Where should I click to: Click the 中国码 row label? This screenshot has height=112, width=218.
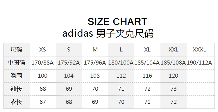pyautogui.click(x=16, y=63)
